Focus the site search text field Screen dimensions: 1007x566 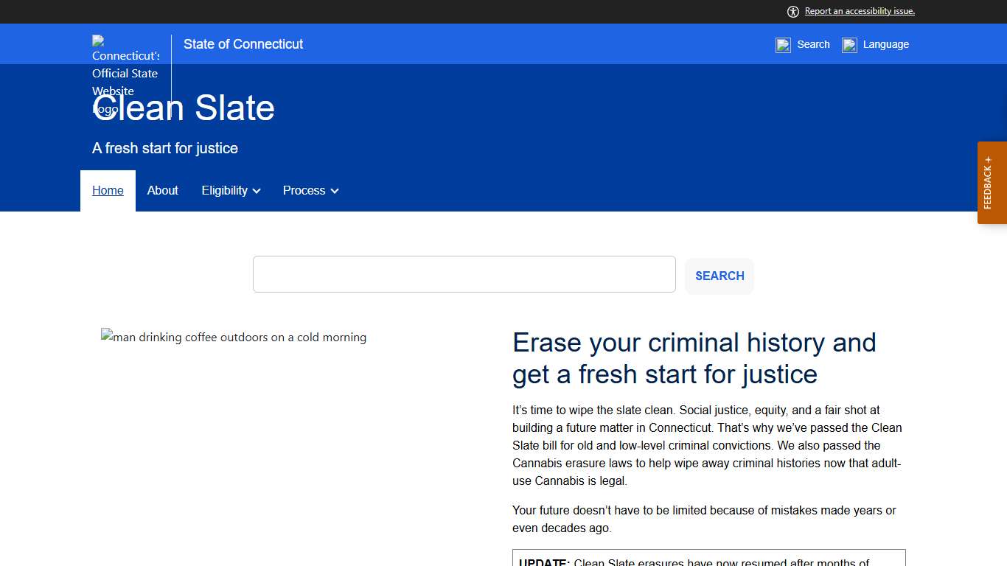click(464, 274)
